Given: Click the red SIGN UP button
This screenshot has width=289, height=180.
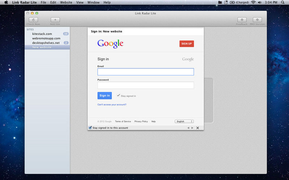Looking at the screenshot, I should (x=186, y=44).
